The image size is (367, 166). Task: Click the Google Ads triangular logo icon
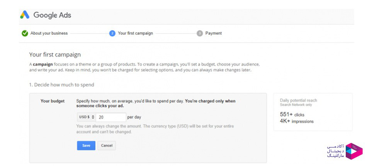[25, 15]
